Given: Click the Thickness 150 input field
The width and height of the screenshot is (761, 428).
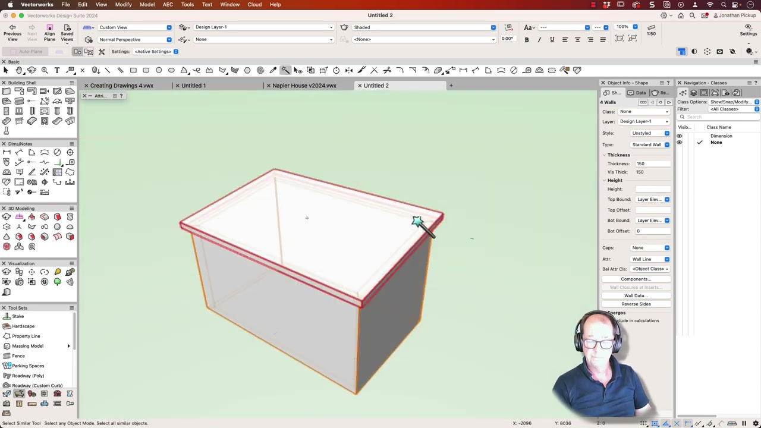Looking at the screenshot, I should [652, 163].
